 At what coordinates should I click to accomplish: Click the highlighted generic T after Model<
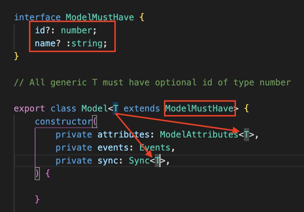tap(115, 109)
